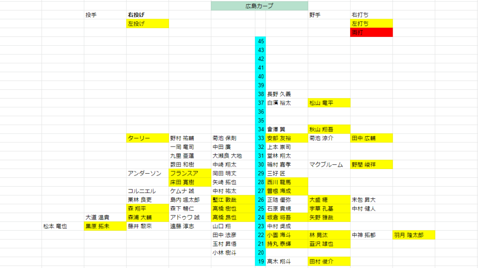Select the yellow 左投げ legend cell
This screenshot has width=478, height=268.
point(148,23)
